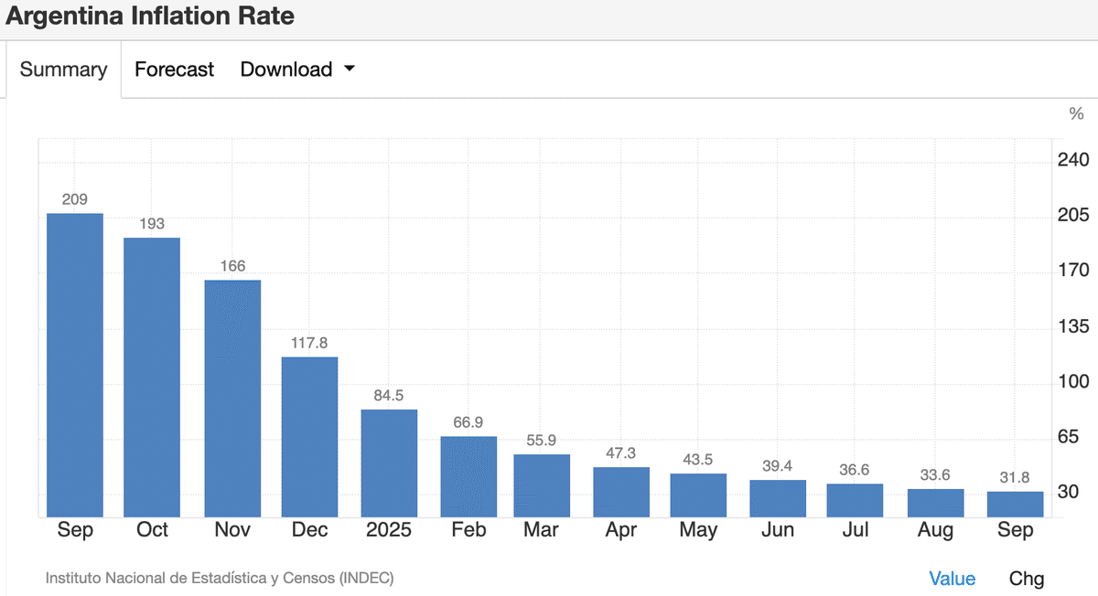Click the INDEC source link
1098x596 pixels.
point(220,579)
